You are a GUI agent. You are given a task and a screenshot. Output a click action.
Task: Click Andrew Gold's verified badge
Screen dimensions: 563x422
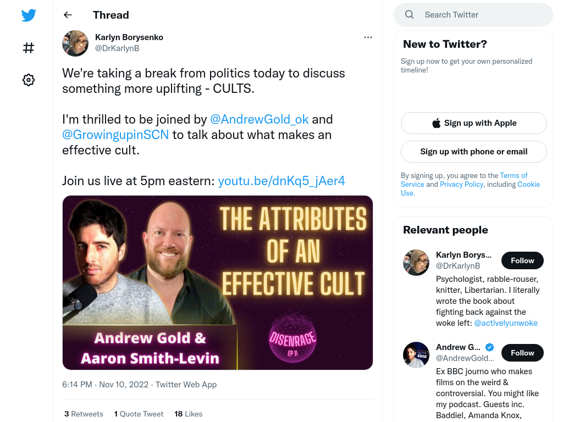click(x=489, y=347)
